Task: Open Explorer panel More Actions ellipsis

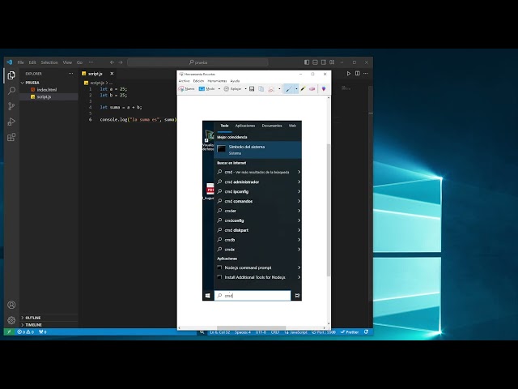Action: pos(70,74)
